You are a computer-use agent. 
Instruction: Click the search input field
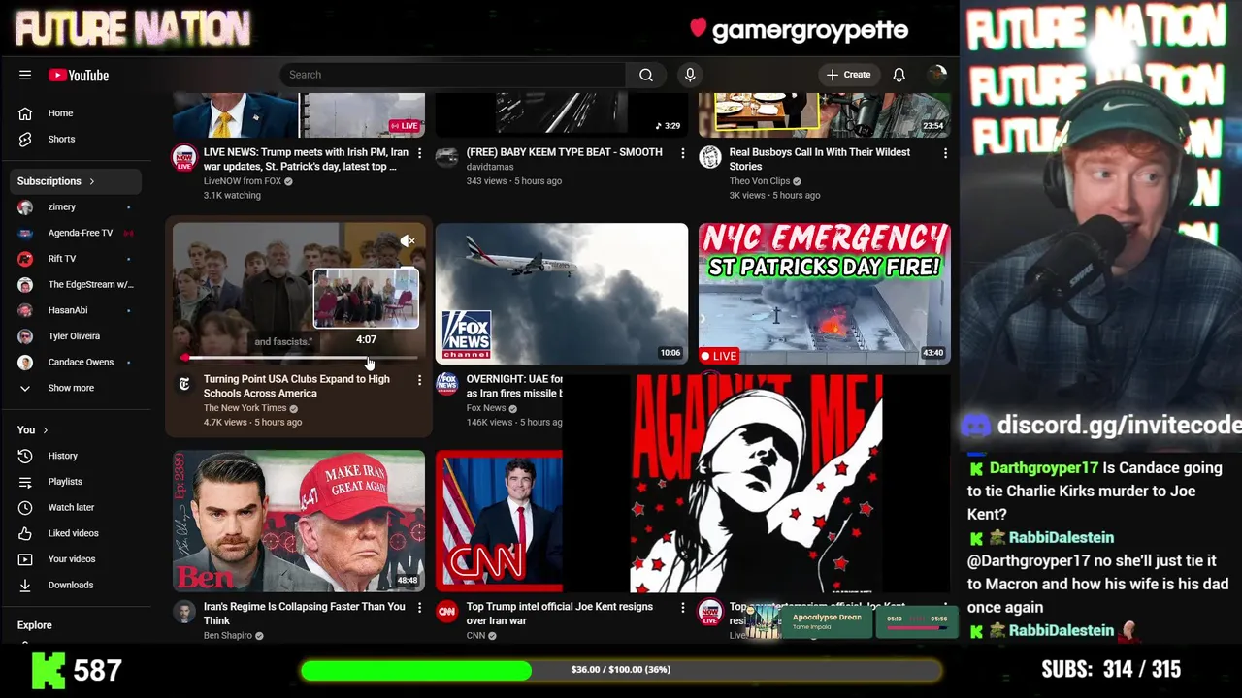(452, 75)
